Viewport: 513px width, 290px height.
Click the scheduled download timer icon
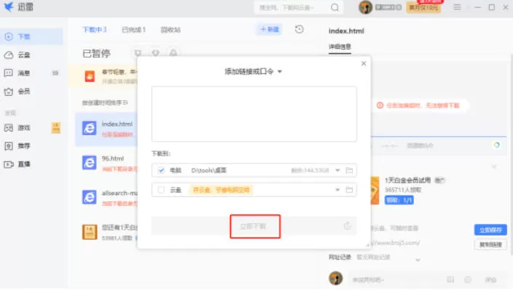tap(347, 226)
